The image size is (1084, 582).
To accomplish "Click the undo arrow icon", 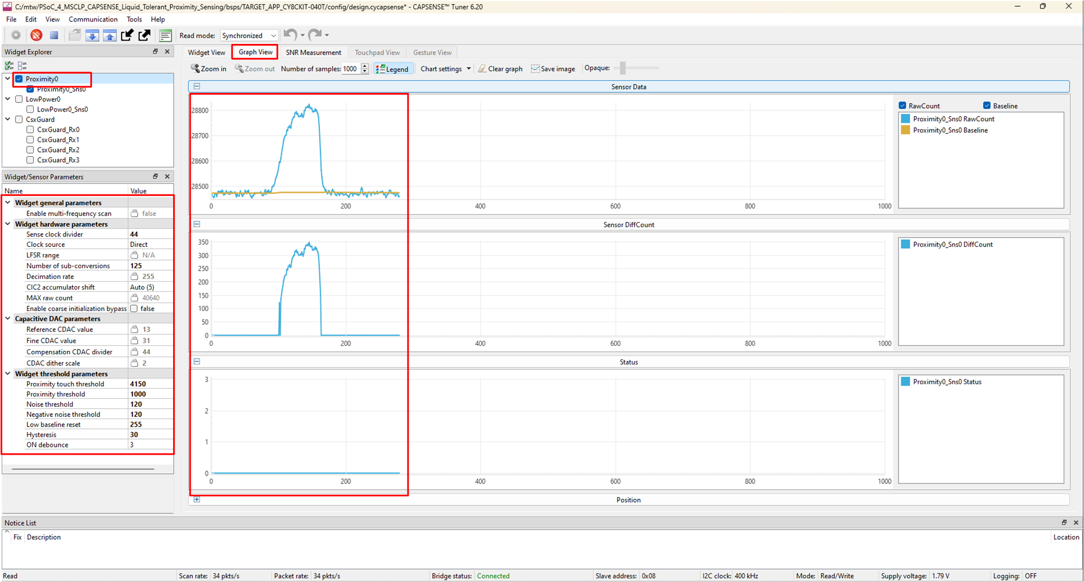I will coord(290,35).
